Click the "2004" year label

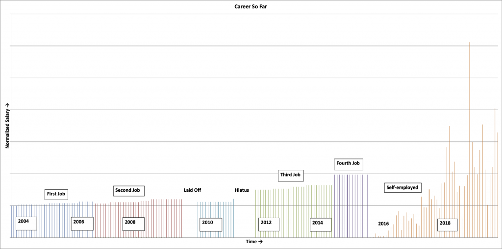pyautogui.click(x=26, y=224)
